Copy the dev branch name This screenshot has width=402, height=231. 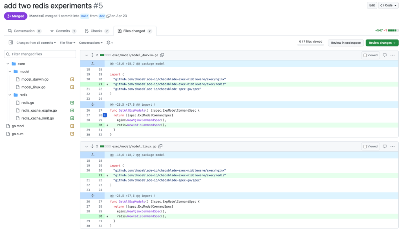pos(108,16)
